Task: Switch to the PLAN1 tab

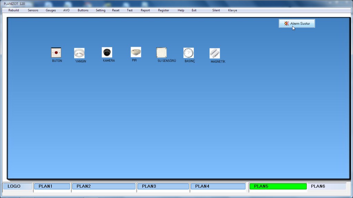Action: [52, 186]
